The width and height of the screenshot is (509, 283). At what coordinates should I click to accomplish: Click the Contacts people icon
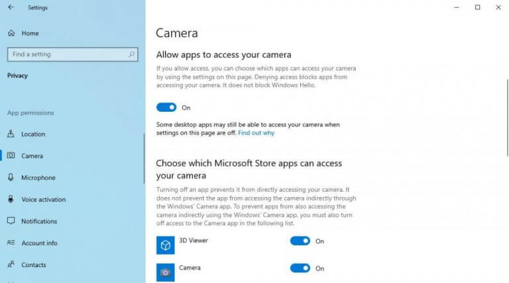[x=11, y=264]
